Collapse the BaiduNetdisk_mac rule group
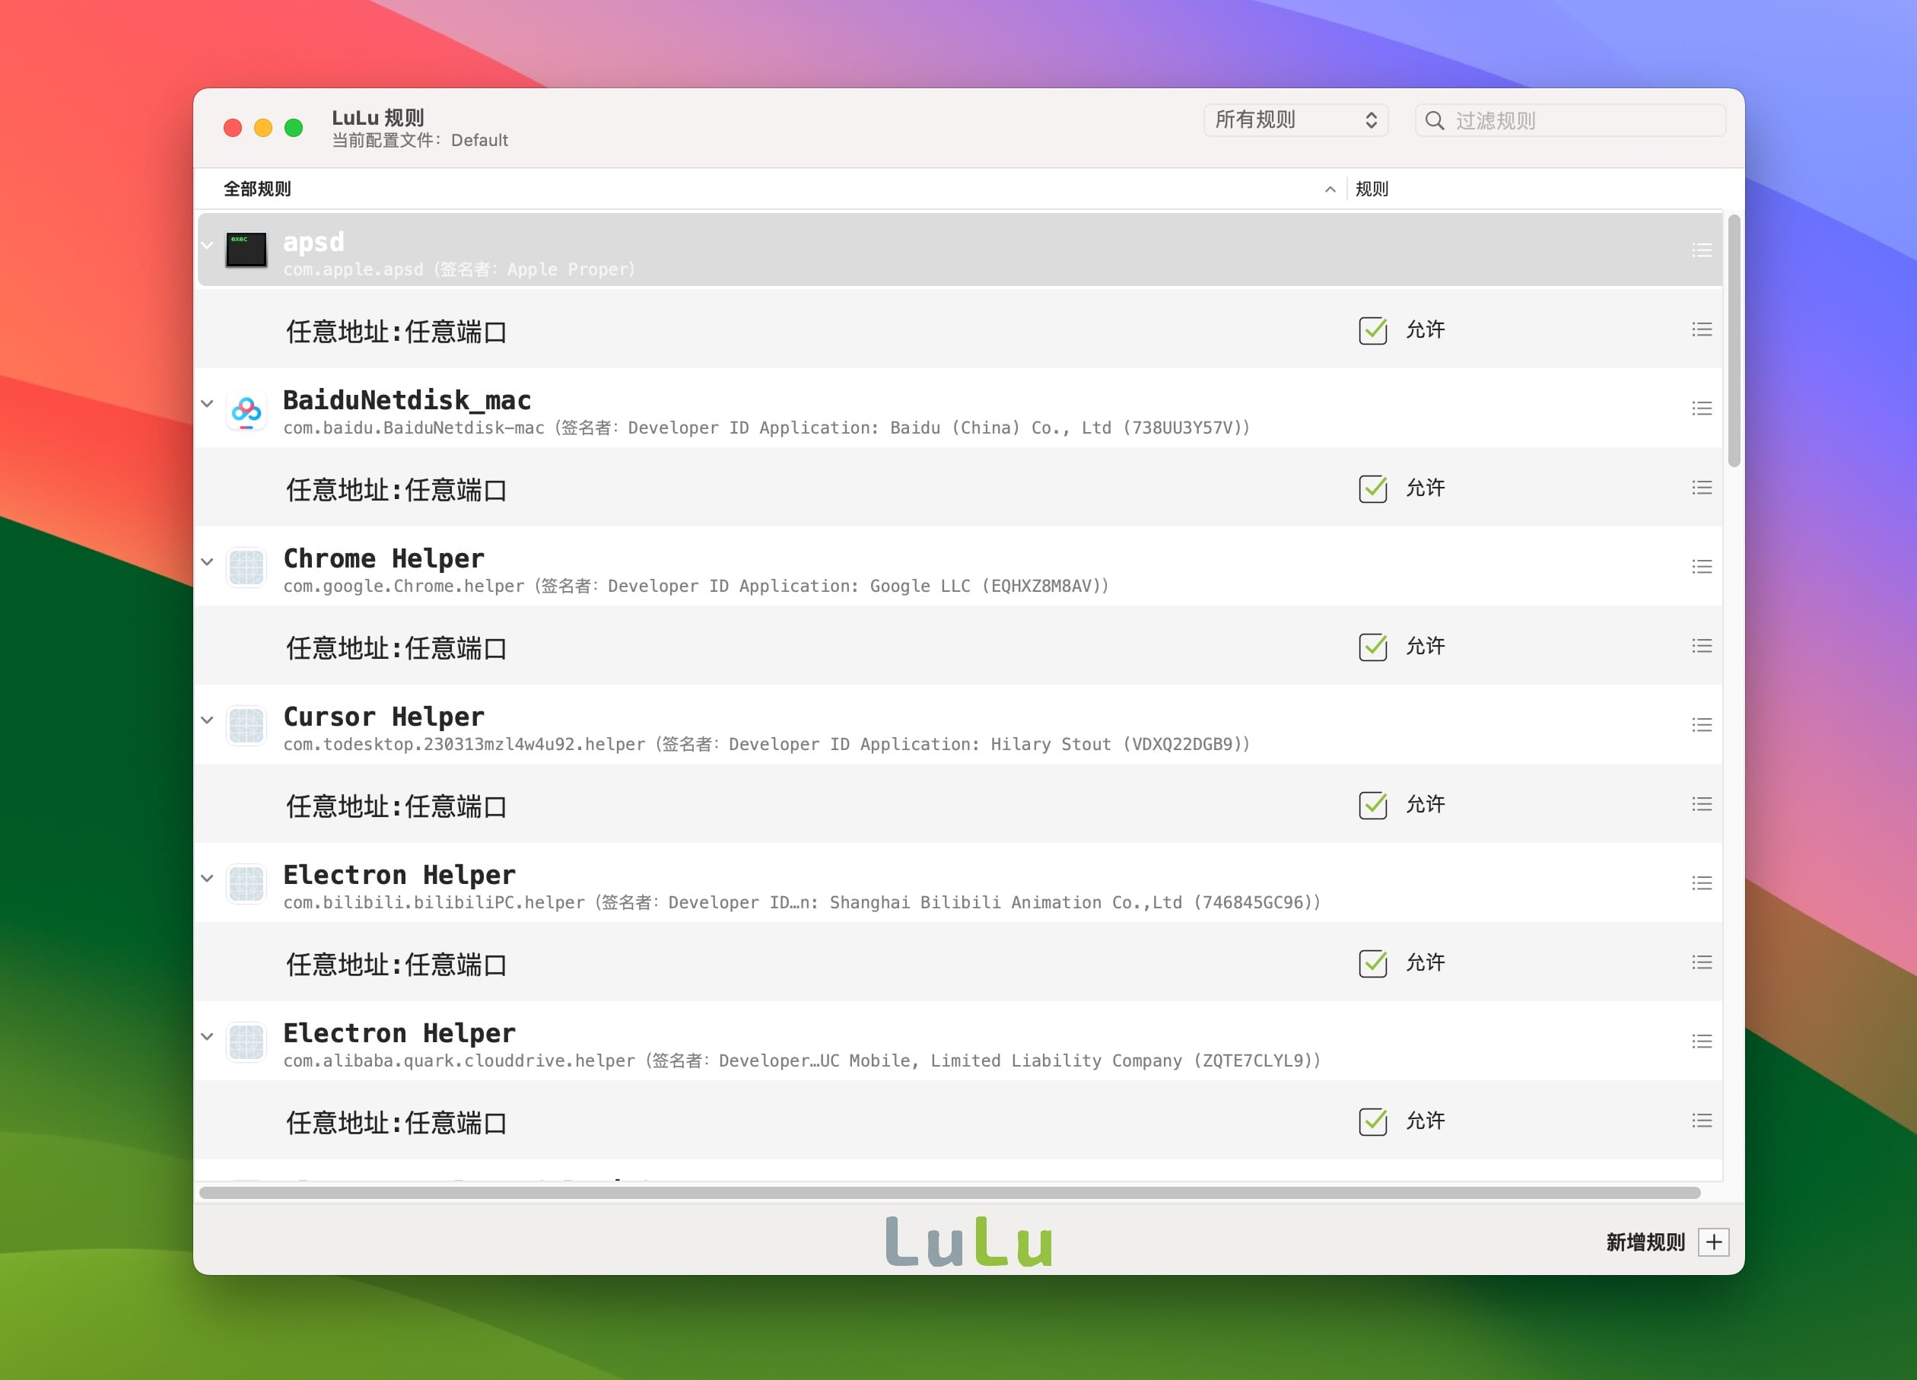Viewport: 1917px width, 1380px height. [207, 403]
